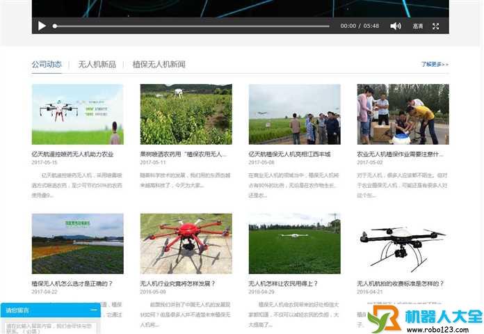Minimize the 请您留言 chat widget
Viewport: 484px width, 334px height.
(94, 310)
